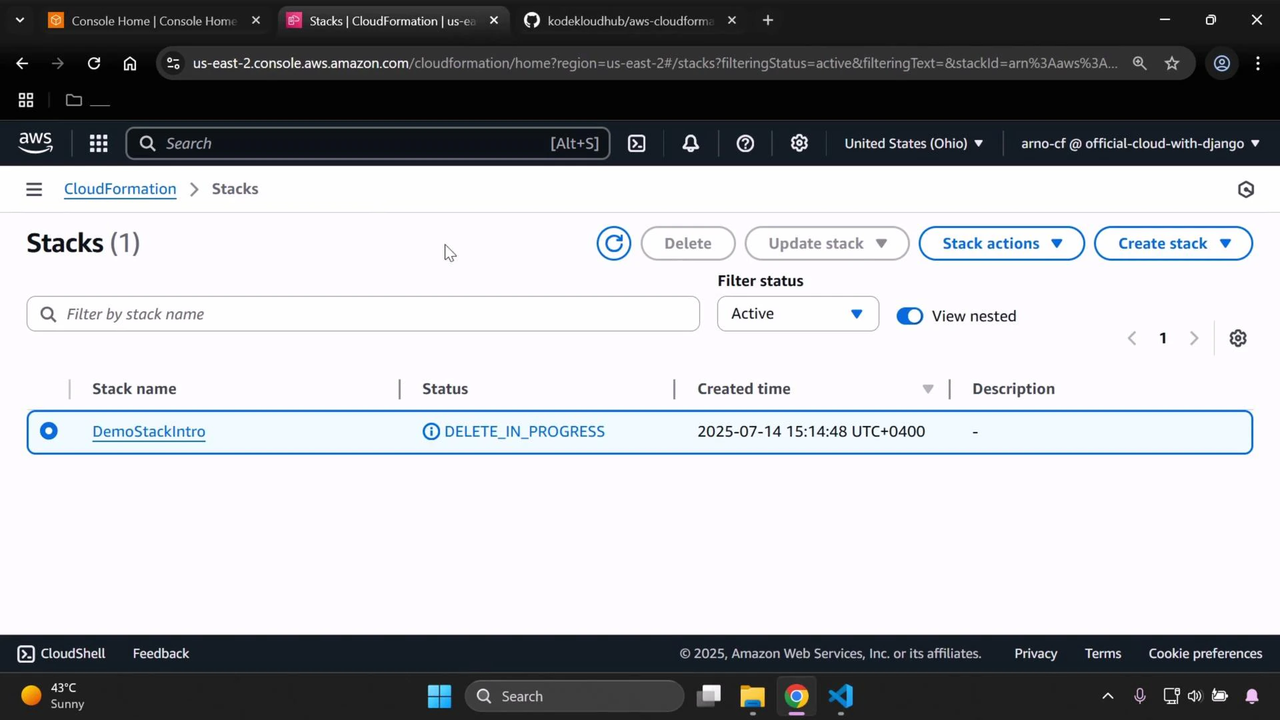This screenshot has height=720, width=1280.
Task: Disable the View nested toggle
Action: [x=909, y=315]
